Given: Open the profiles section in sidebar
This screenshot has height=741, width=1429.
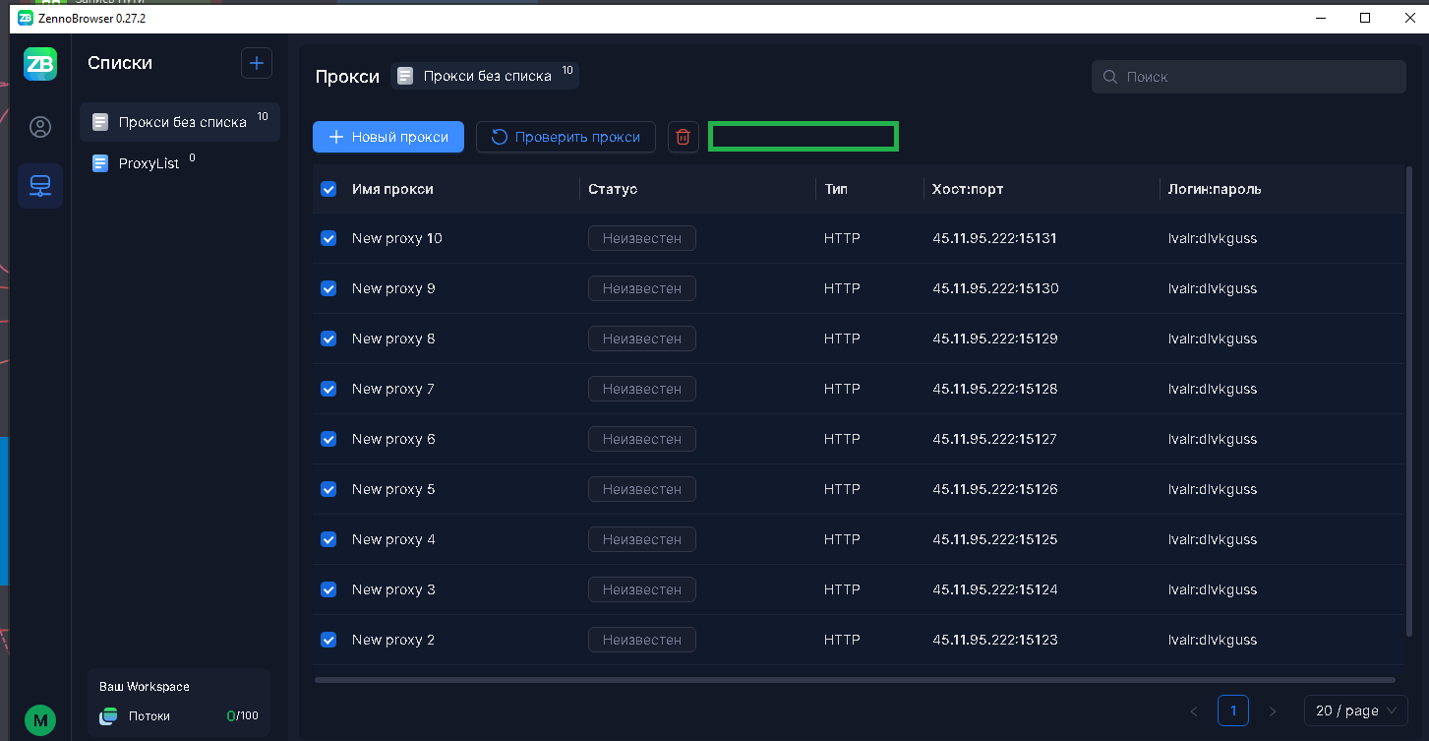Looking at the screenshot, I should [x=40, y=127].
